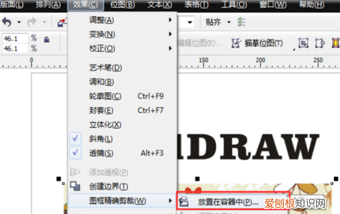Open the undo history dropdown arrow
Image resolution: width=340 pixels, height=214 pixels.
coord(19,22)
